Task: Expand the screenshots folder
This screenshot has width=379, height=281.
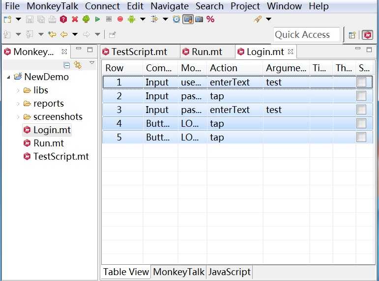Action: point(18,117)
